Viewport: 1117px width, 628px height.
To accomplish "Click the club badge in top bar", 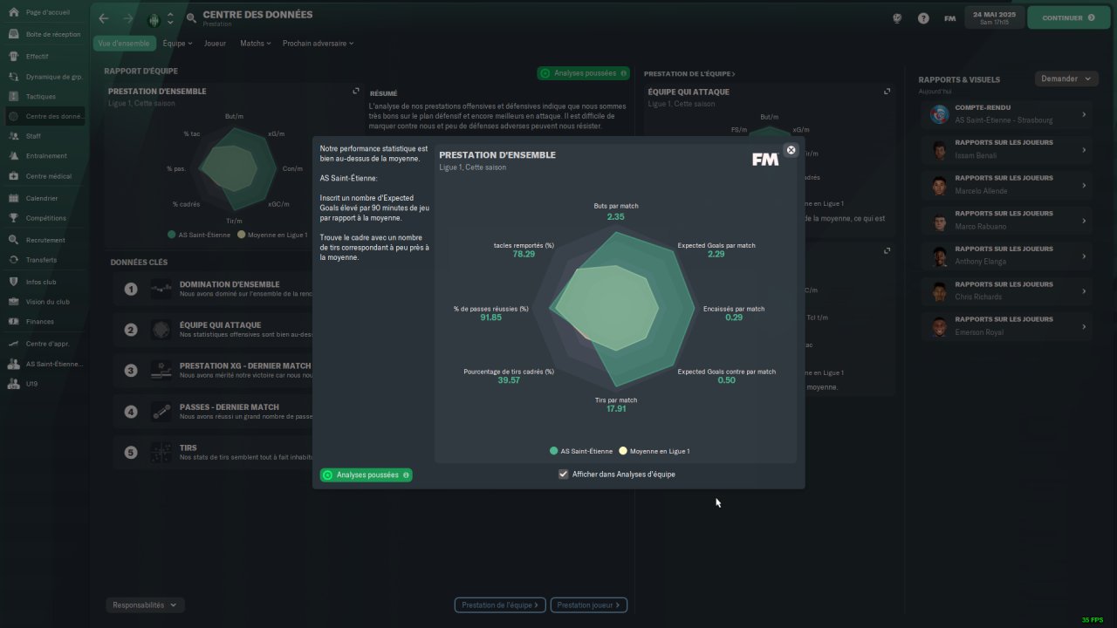I will click(154, 18).
